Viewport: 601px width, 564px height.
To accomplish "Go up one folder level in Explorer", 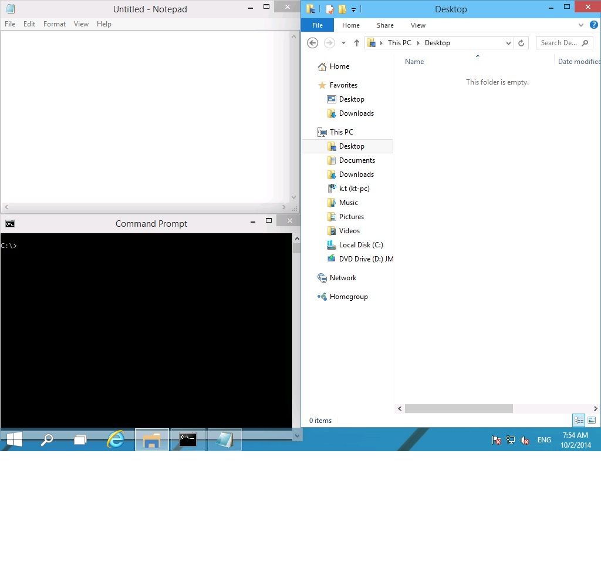I will (356, 43).
